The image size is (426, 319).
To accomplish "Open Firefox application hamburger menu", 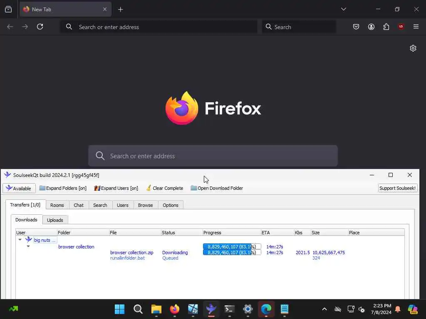I will [x=416, y=27].
